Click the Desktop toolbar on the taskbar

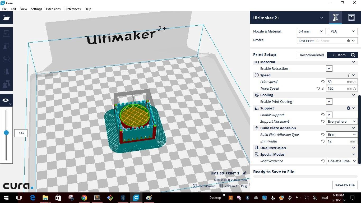pos(215,198)
